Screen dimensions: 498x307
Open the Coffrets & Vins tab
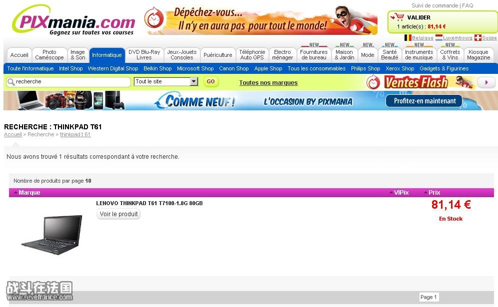pyautogui.click(x=450, y=55)
